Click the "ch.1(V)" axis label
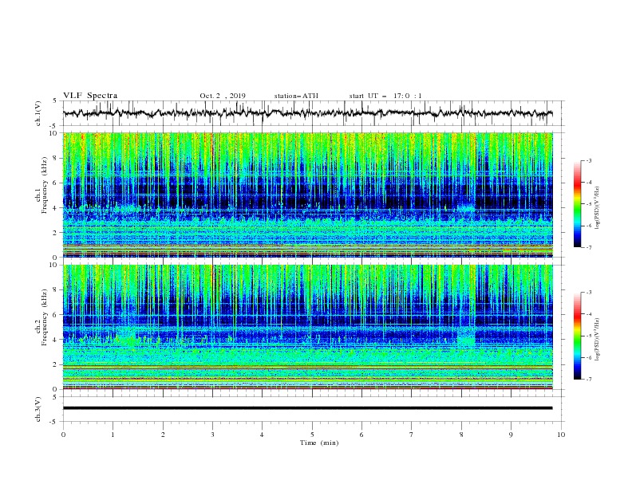 click(x=38, y=113)
